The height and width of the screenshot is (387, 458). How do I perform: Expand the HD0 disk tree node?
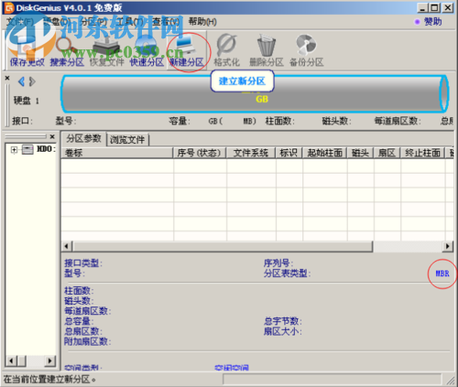click(x=14, y=150)
